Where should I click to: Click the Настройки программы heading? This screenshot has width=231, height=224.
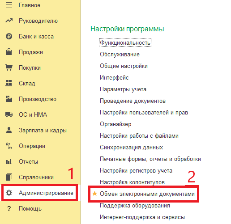click(x=127, y=29)
